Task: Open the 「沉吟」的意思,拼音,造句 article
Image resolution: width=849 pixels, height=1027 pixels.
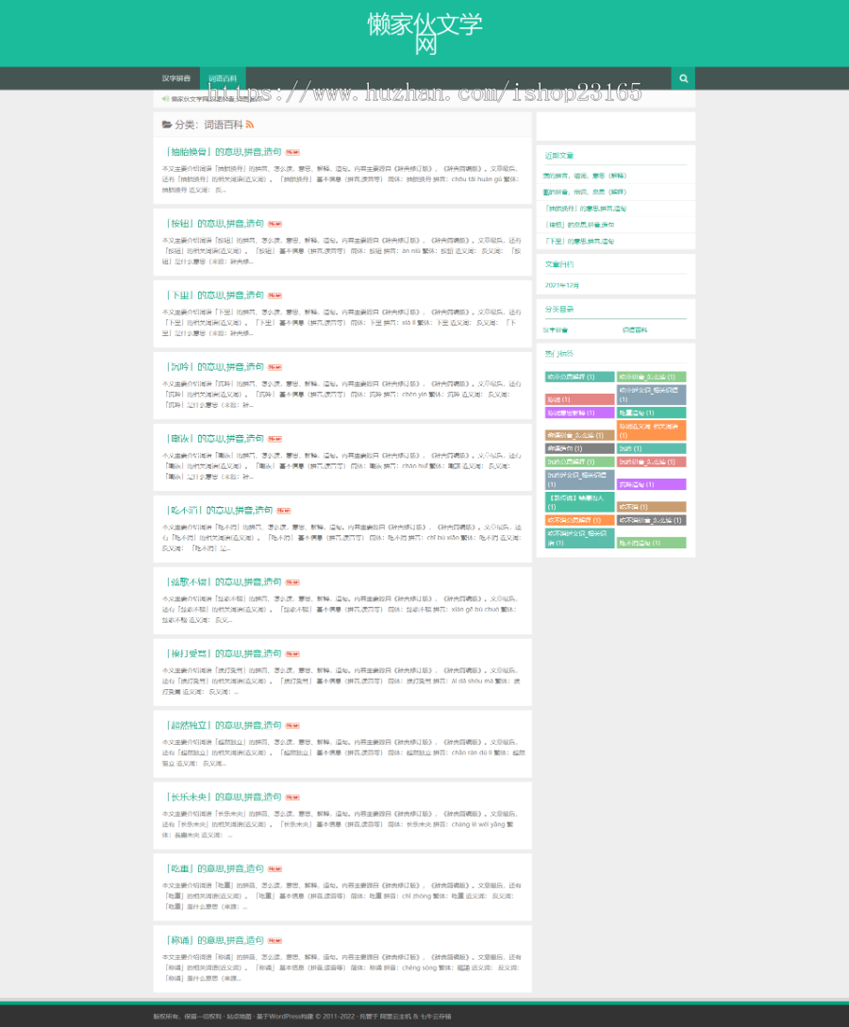Action: pyautogui.click(x=213, y=367)
